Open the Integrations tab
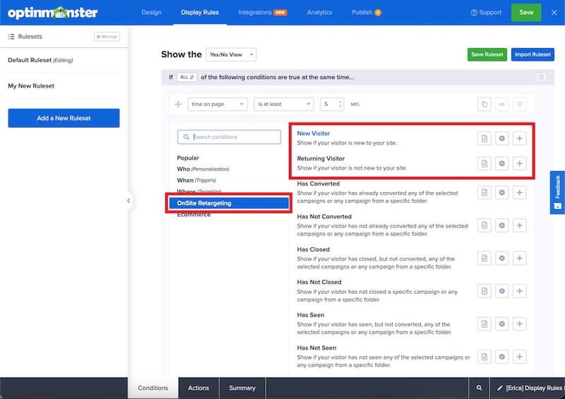This screenshot has height=399, width=565. 262,12
